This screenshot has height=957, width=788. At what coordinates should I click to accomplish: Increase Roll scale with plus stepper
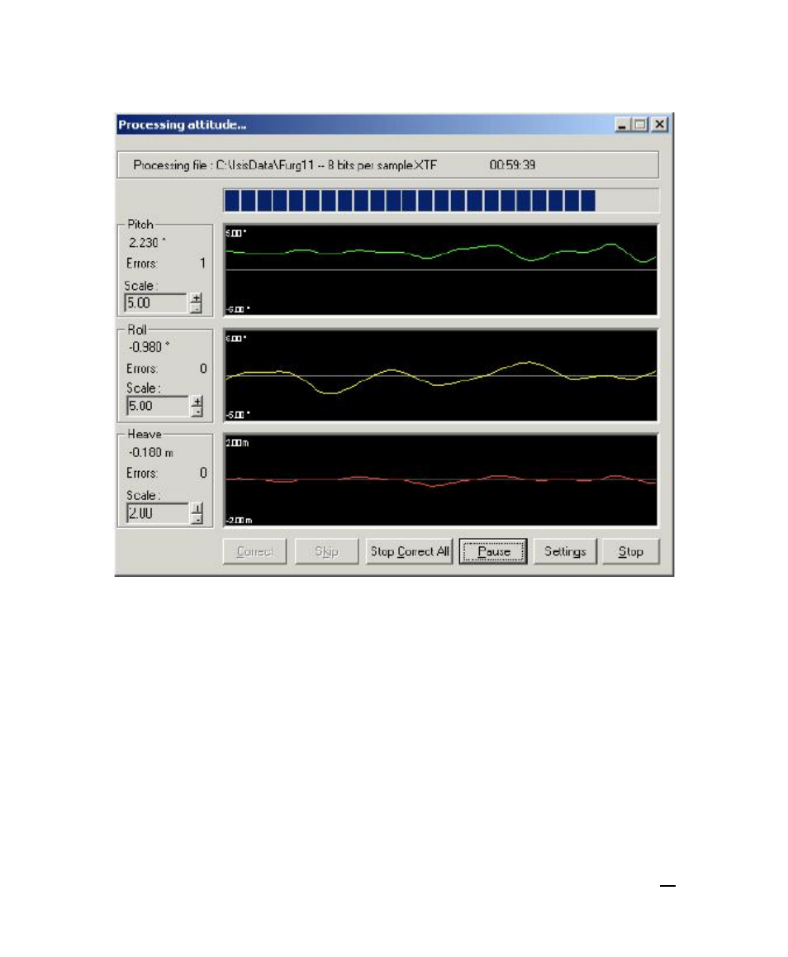(197, 401)
